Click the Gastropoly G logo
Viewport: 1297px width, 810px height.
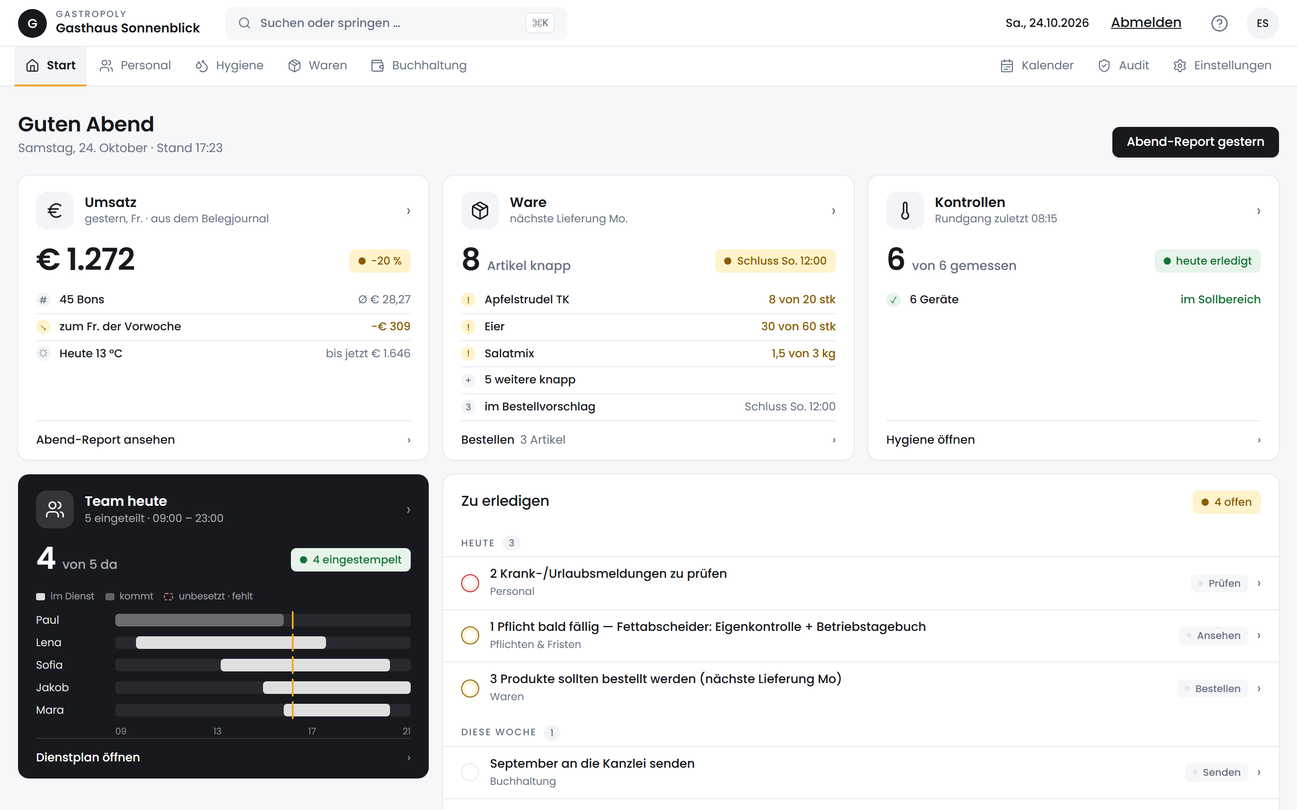(32, 23)
